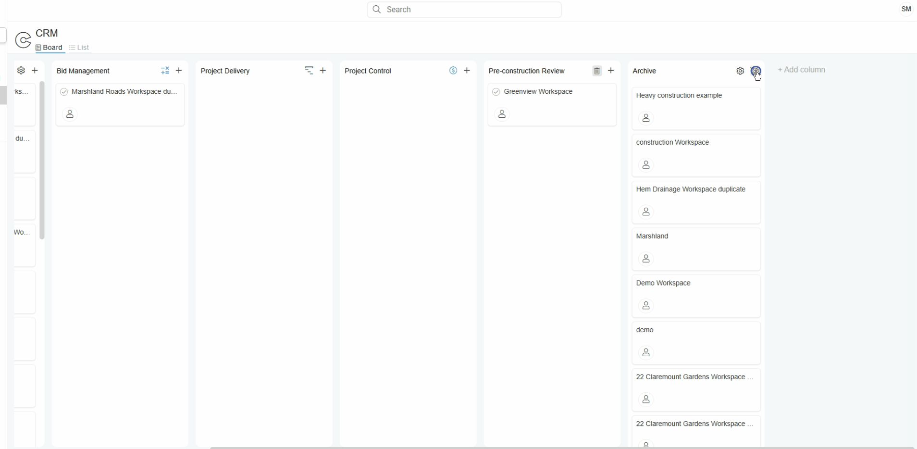Image resolution: width=917 pixels, height=449 pixels.
Task: Click plus icon in Pre-construction Review column
Action: tap(611, 71)
